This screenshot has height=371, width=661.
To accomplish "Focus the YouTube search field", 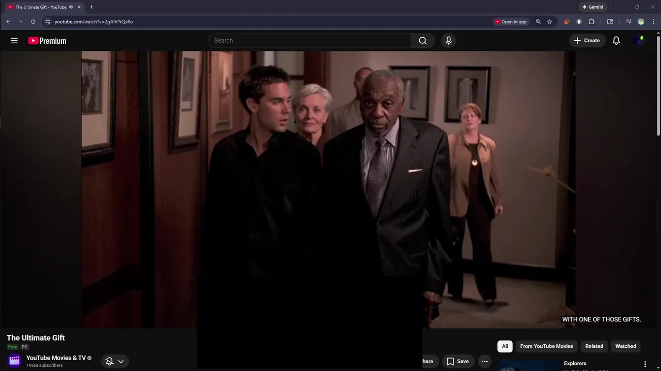I will pyautogui.click(x=309, y=41).
